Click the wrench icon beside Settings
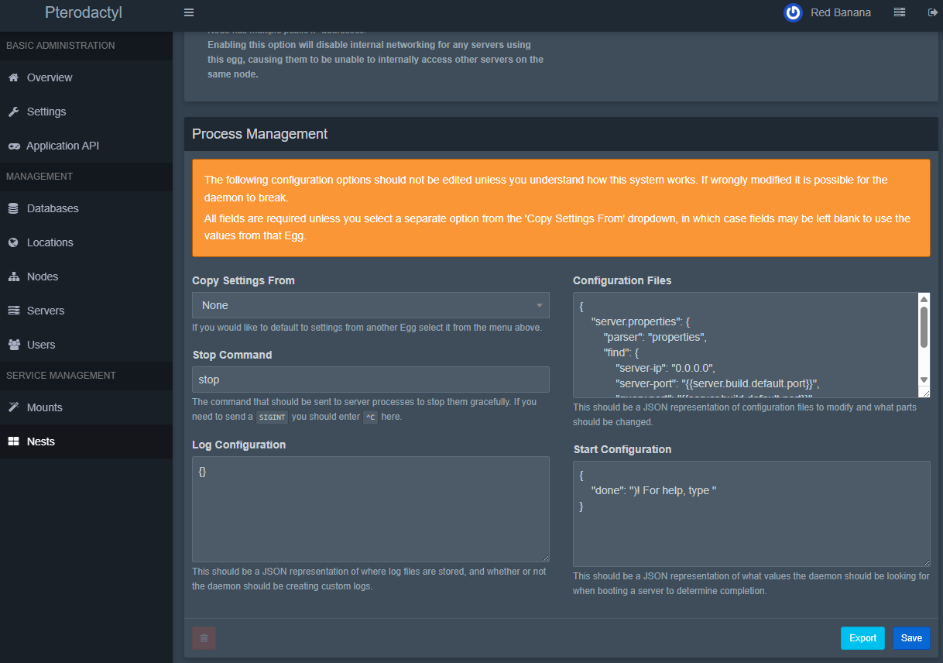Image resolution: width=943 pixels, height=663 pixels. pyautogui.click(x=13, y=112)
